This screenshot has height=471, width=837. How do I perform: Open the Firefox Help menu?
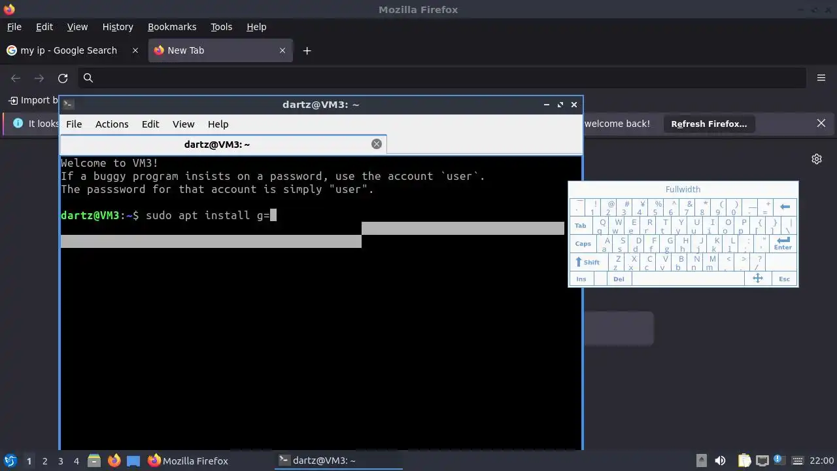point(256,27)
